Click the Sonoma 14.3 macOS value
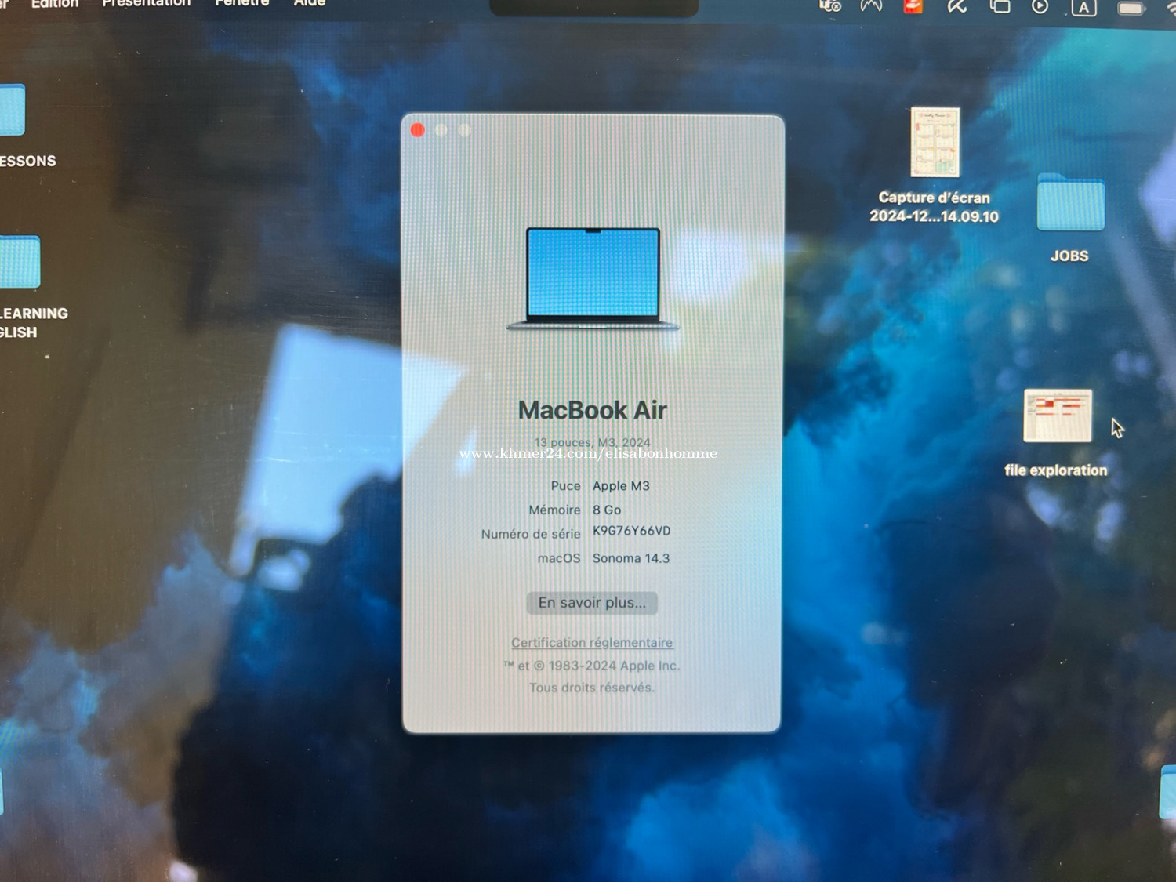The width and height of the screenshot is (1176, 882). pyautogui.click(x=631, y=558)
